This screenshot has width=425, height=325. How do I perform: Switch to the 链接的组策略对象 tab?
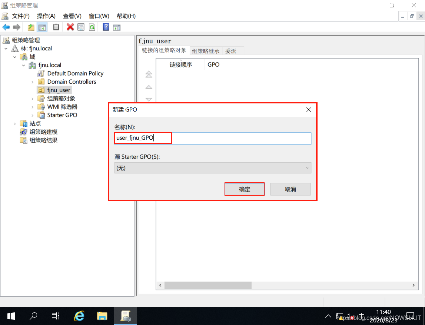click(164, 50)
